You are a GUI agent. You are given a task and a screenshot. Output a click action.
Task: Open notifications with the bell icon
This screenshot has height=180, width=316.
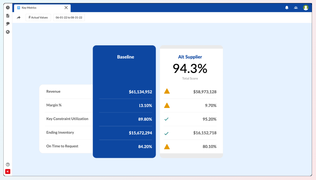(287, 7)
